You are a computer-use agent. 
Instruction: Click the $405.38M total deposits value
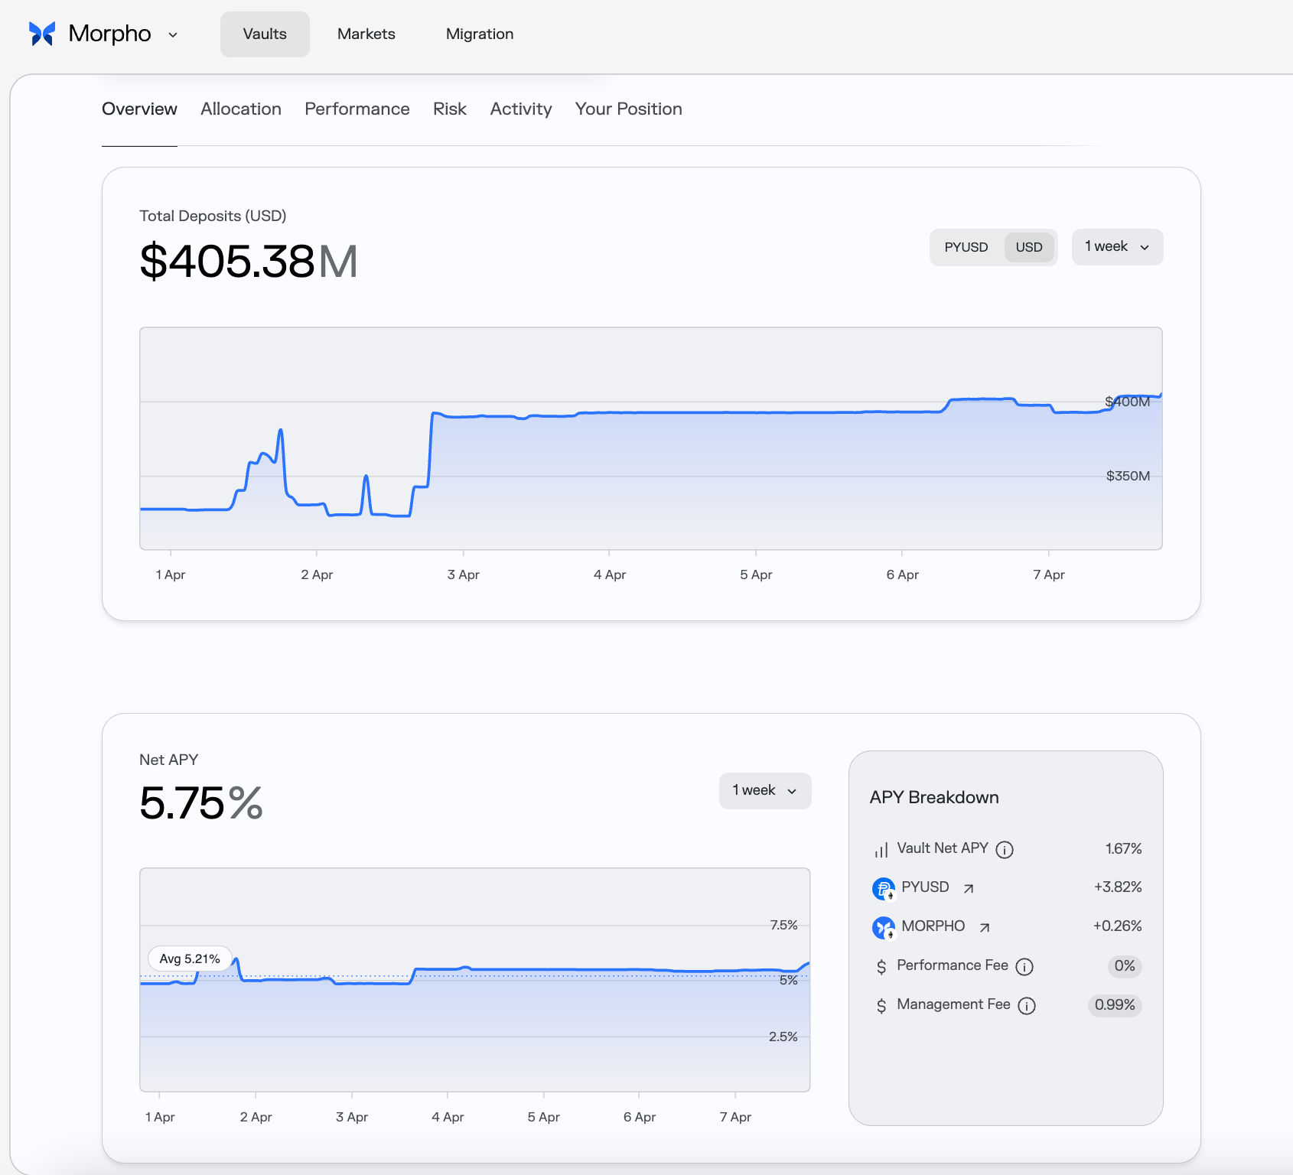(249, 262)
